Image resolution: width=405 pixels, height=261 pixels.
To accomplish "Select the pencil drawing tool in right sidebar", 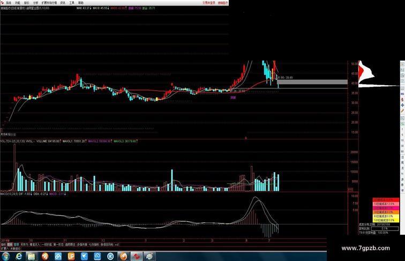I will (402, 110).
